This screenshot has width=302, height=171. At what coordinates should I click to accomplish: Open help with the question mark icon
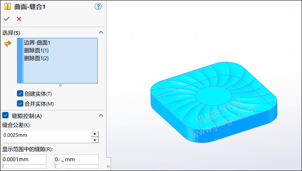[x=98, y=7]
